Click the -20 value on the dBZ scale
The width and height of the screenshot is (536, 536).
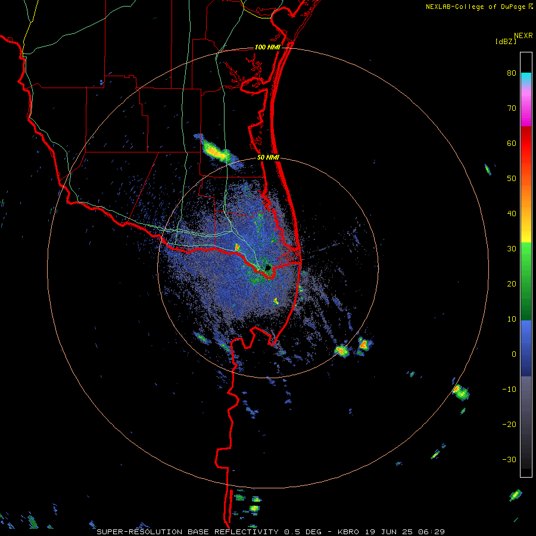pyautogui.click(x=509, y=425)
